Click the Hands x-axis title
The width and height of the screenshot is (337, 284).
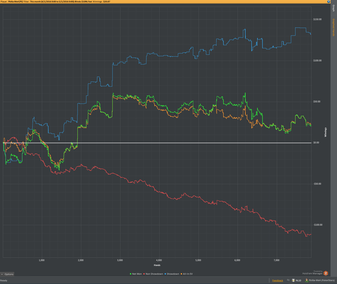click(x=157, y=265)
